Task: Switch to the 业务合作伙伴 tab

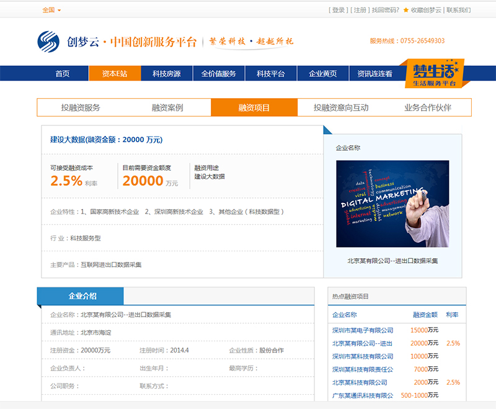Action: click(x=427, y=107)
